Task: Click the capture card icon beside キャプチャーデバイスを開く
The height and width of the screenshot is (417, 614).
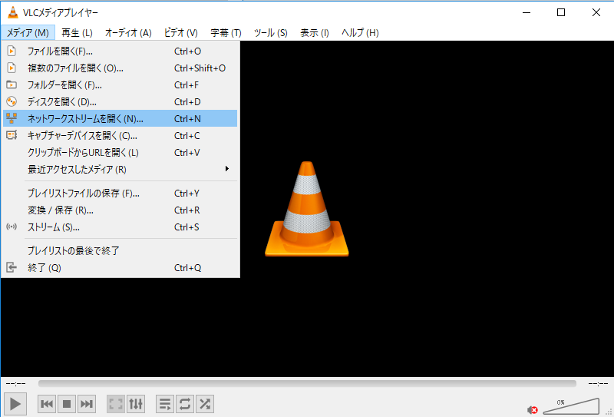Action: (x=12, y=135)
